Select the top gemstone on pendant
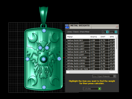Viewport: 132px width, 99px height. [44, 31]
